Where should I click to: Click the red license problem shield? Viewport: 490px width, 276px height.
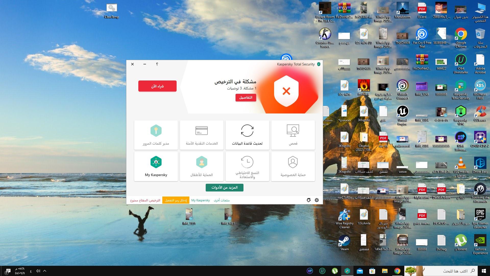pyautogui.click(x=286, y=91)
